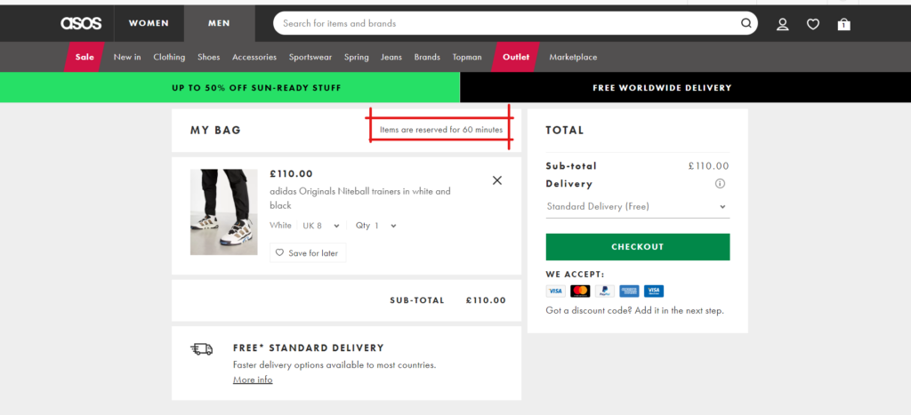This screenshot has width=911, height=415.
Task: Select the MEN tab
Action: [219, 23]
